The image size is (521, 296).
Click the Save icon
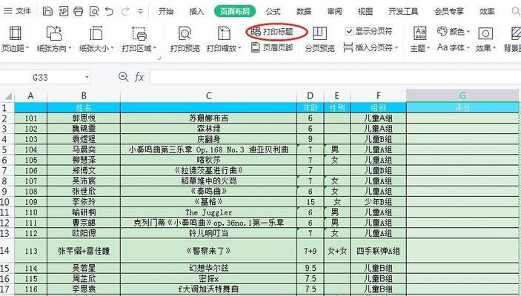(x=47, y=11)
